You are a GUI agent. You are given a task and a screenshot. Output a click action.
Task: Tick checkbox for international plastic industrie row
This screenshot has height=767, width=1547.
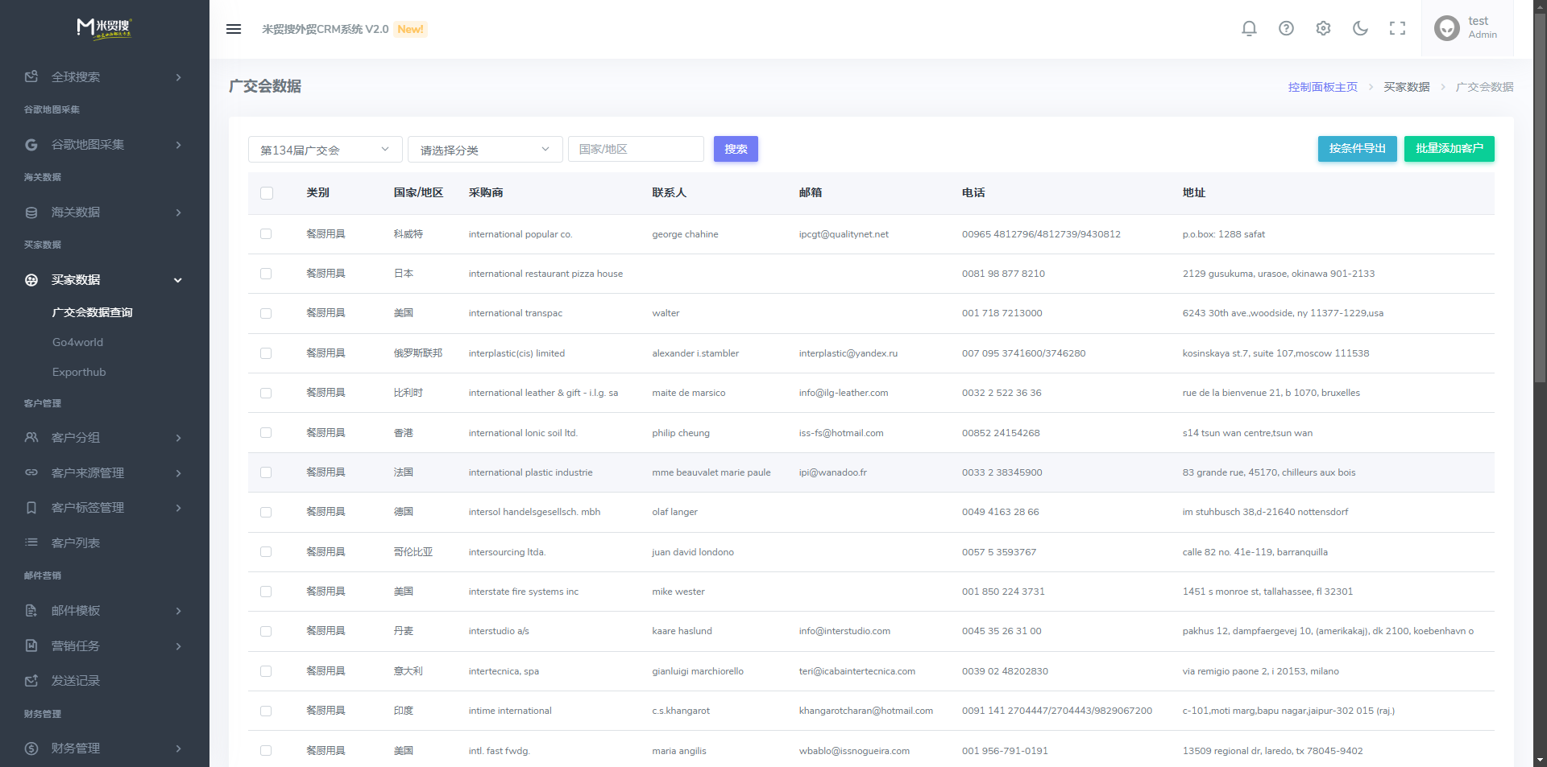[x=266, y=472]
